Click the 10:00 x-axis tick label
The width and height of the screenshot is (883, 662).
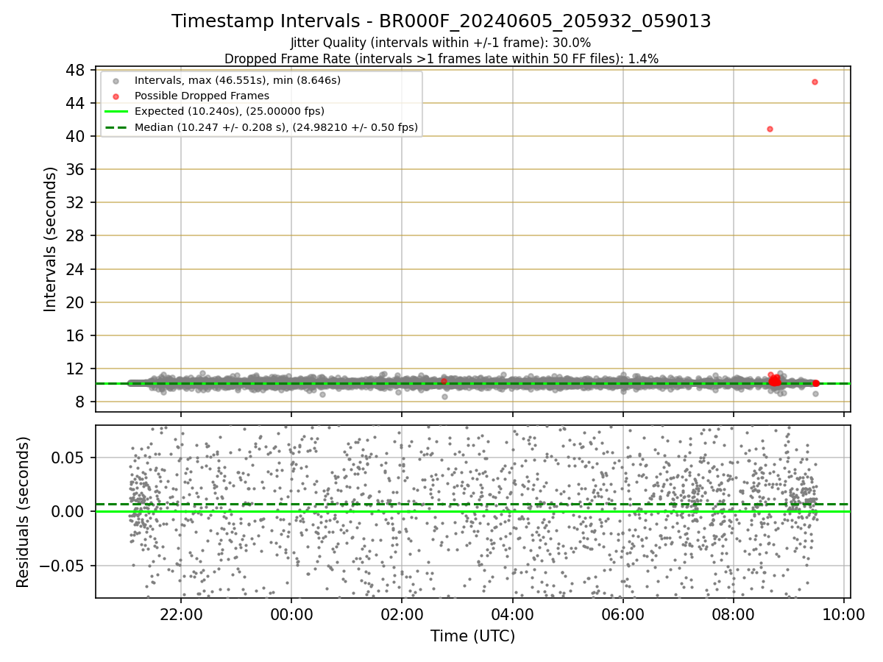coord(844,614)
